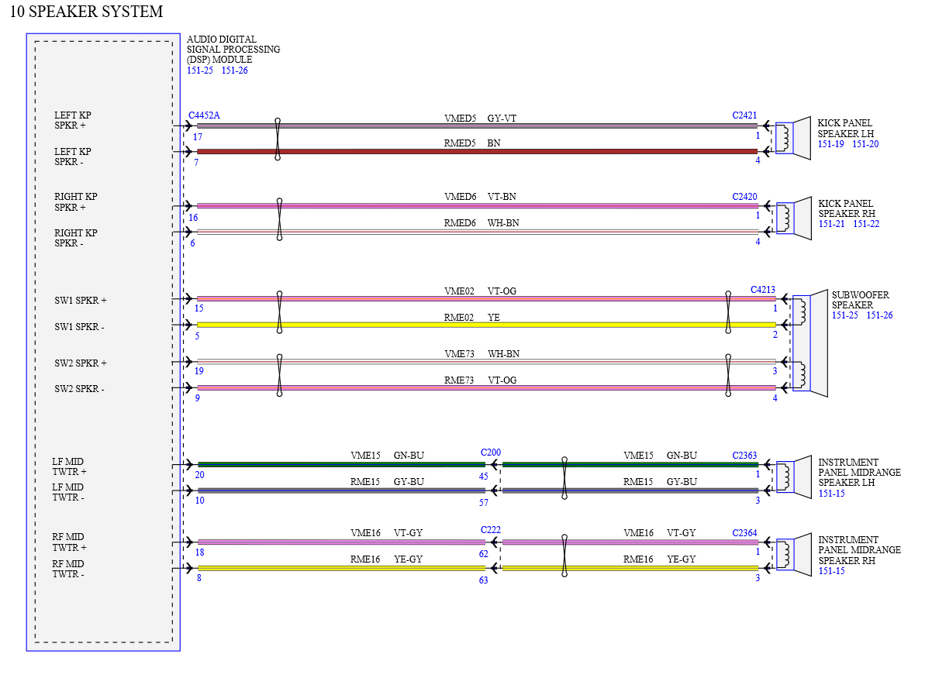
Task: Open inline connector C200 link
Action: tap(491, 453)
